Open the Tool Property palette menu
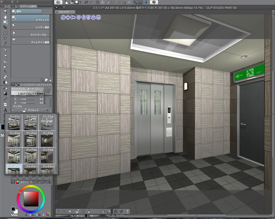Viewport: 275px width, 219px height. (13, 84)
